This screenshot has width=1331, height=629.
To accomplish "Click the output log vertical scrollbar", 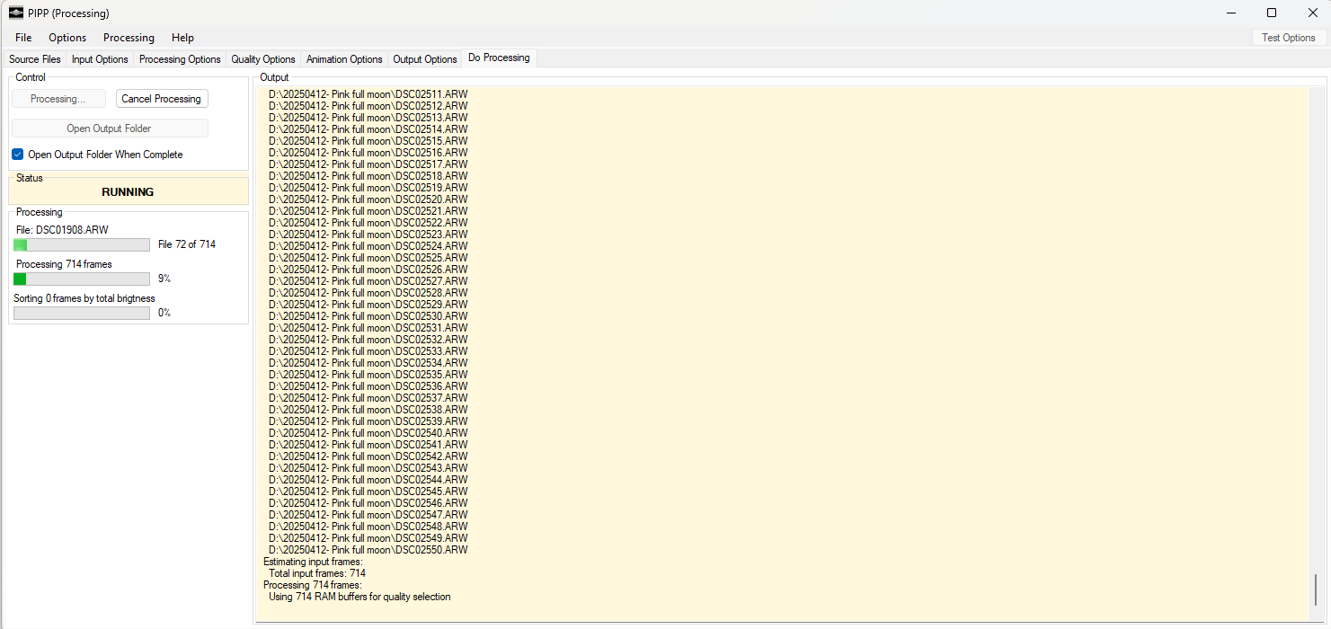I will (1315, 589).
